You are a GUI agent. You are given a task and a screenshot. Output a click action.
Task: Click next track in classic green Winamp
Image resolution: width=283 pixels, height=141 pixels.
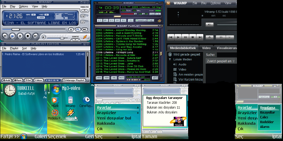pos(123,20)
